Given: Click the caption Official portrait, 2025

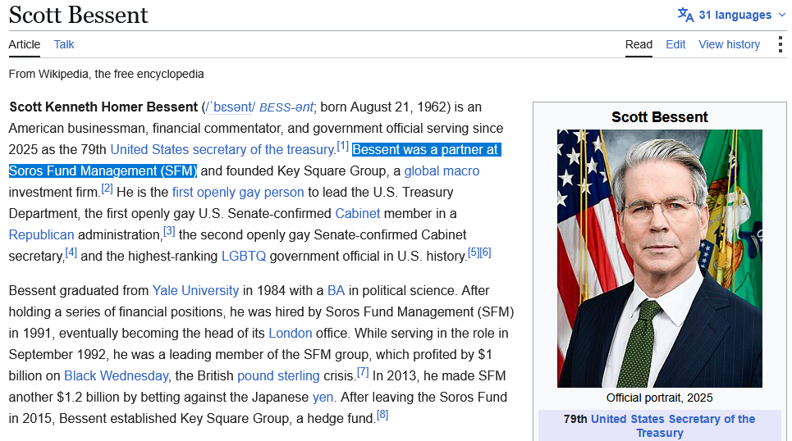Looking at the screenshot, I should tap(660, 398).
